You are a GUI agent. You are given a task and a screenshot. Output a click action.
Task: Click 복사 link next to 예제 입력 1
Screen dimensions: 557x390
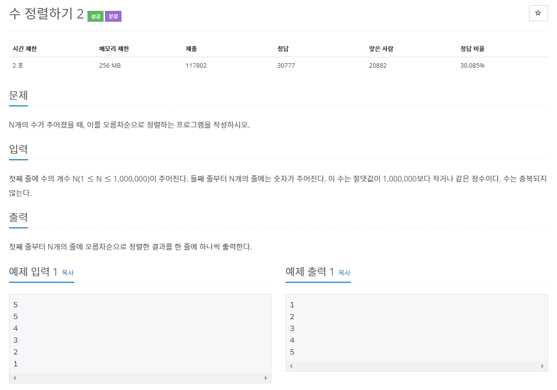coord(68,272)
